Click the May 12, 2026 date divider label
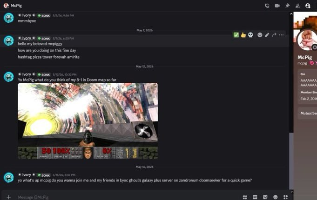The height and width of the screenshot is (200, 317). coord(145,67)
